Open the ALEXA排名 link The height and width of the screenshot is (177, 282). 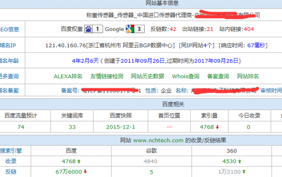(68, 76)
